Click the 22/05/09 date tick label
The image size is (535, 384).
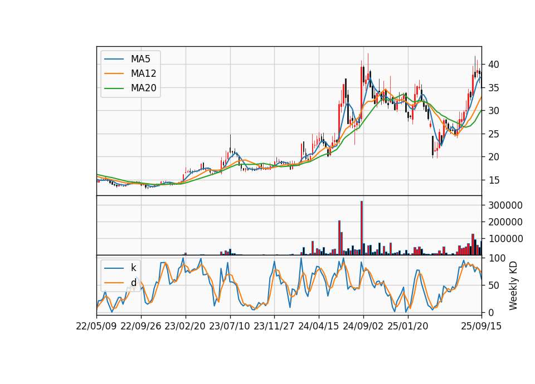click(96, 326)
